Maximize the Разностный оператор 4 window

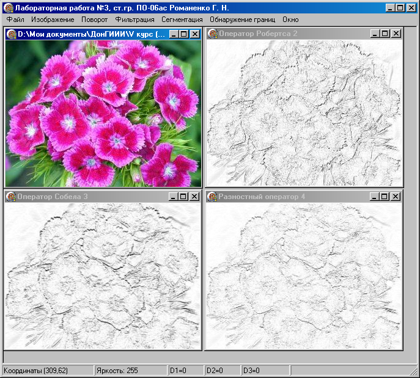[384, 197]
